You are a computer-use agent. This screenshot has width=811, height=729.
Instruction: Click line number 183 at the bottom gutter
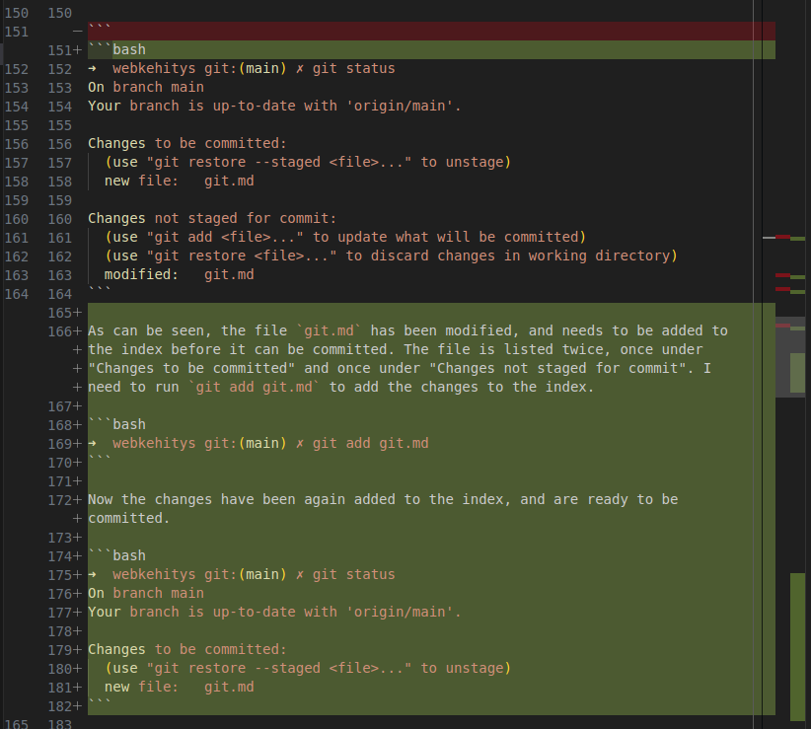(60, 724)
